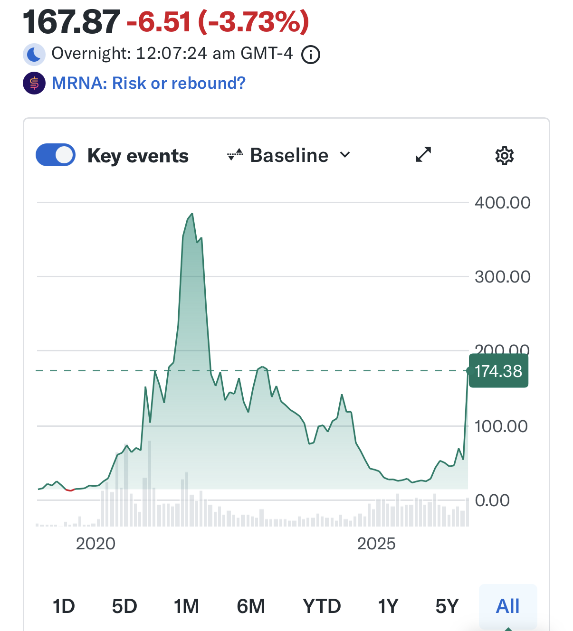
Task: Click the 300.00 axis label
Action: tap(503, 277)
